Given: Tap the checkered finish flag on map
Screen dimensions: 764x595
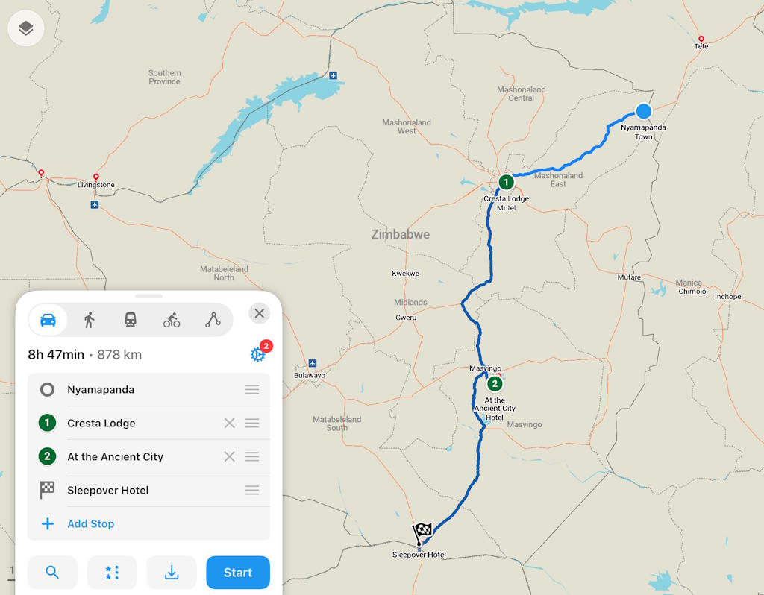Looking at the screenshot, I should (422, 532).
